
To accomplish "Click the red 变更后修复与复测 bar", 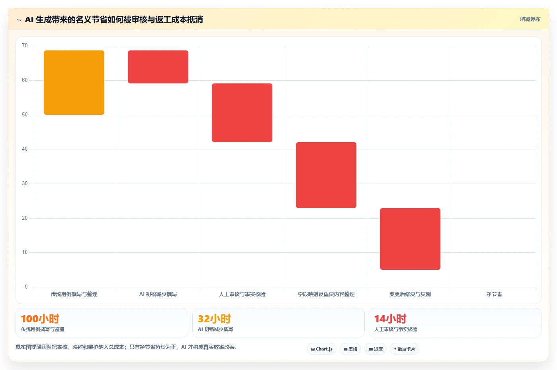I will pos(410,239).
